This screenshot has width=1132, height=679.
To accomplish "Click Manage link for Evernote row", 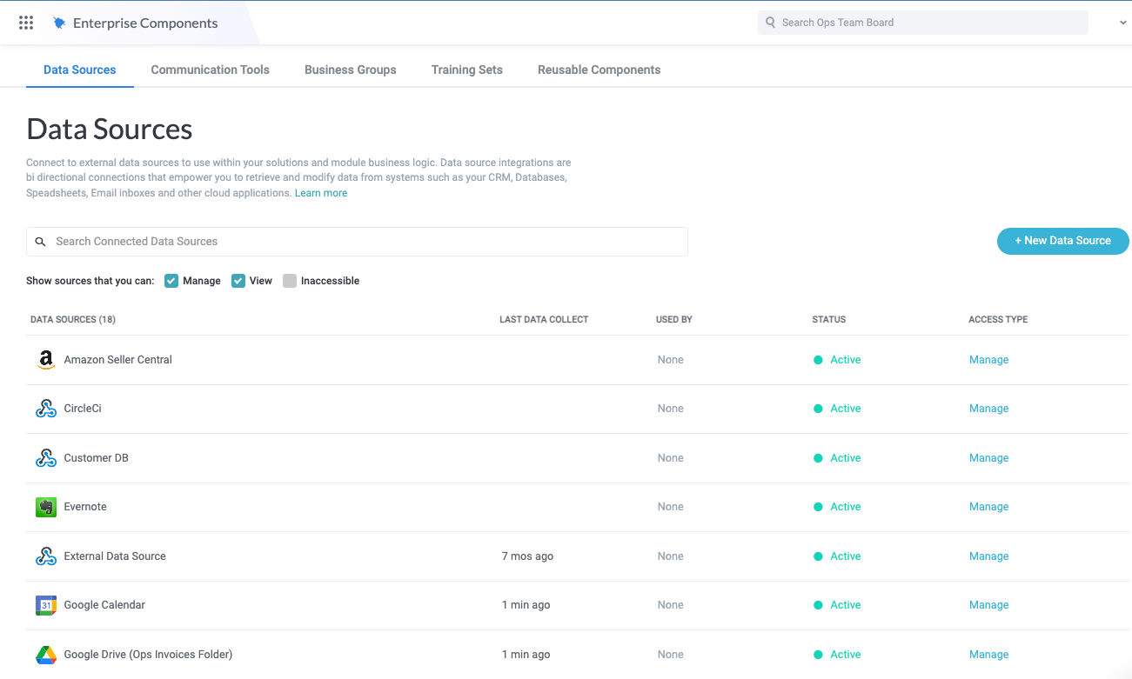I will click(988, 507).
